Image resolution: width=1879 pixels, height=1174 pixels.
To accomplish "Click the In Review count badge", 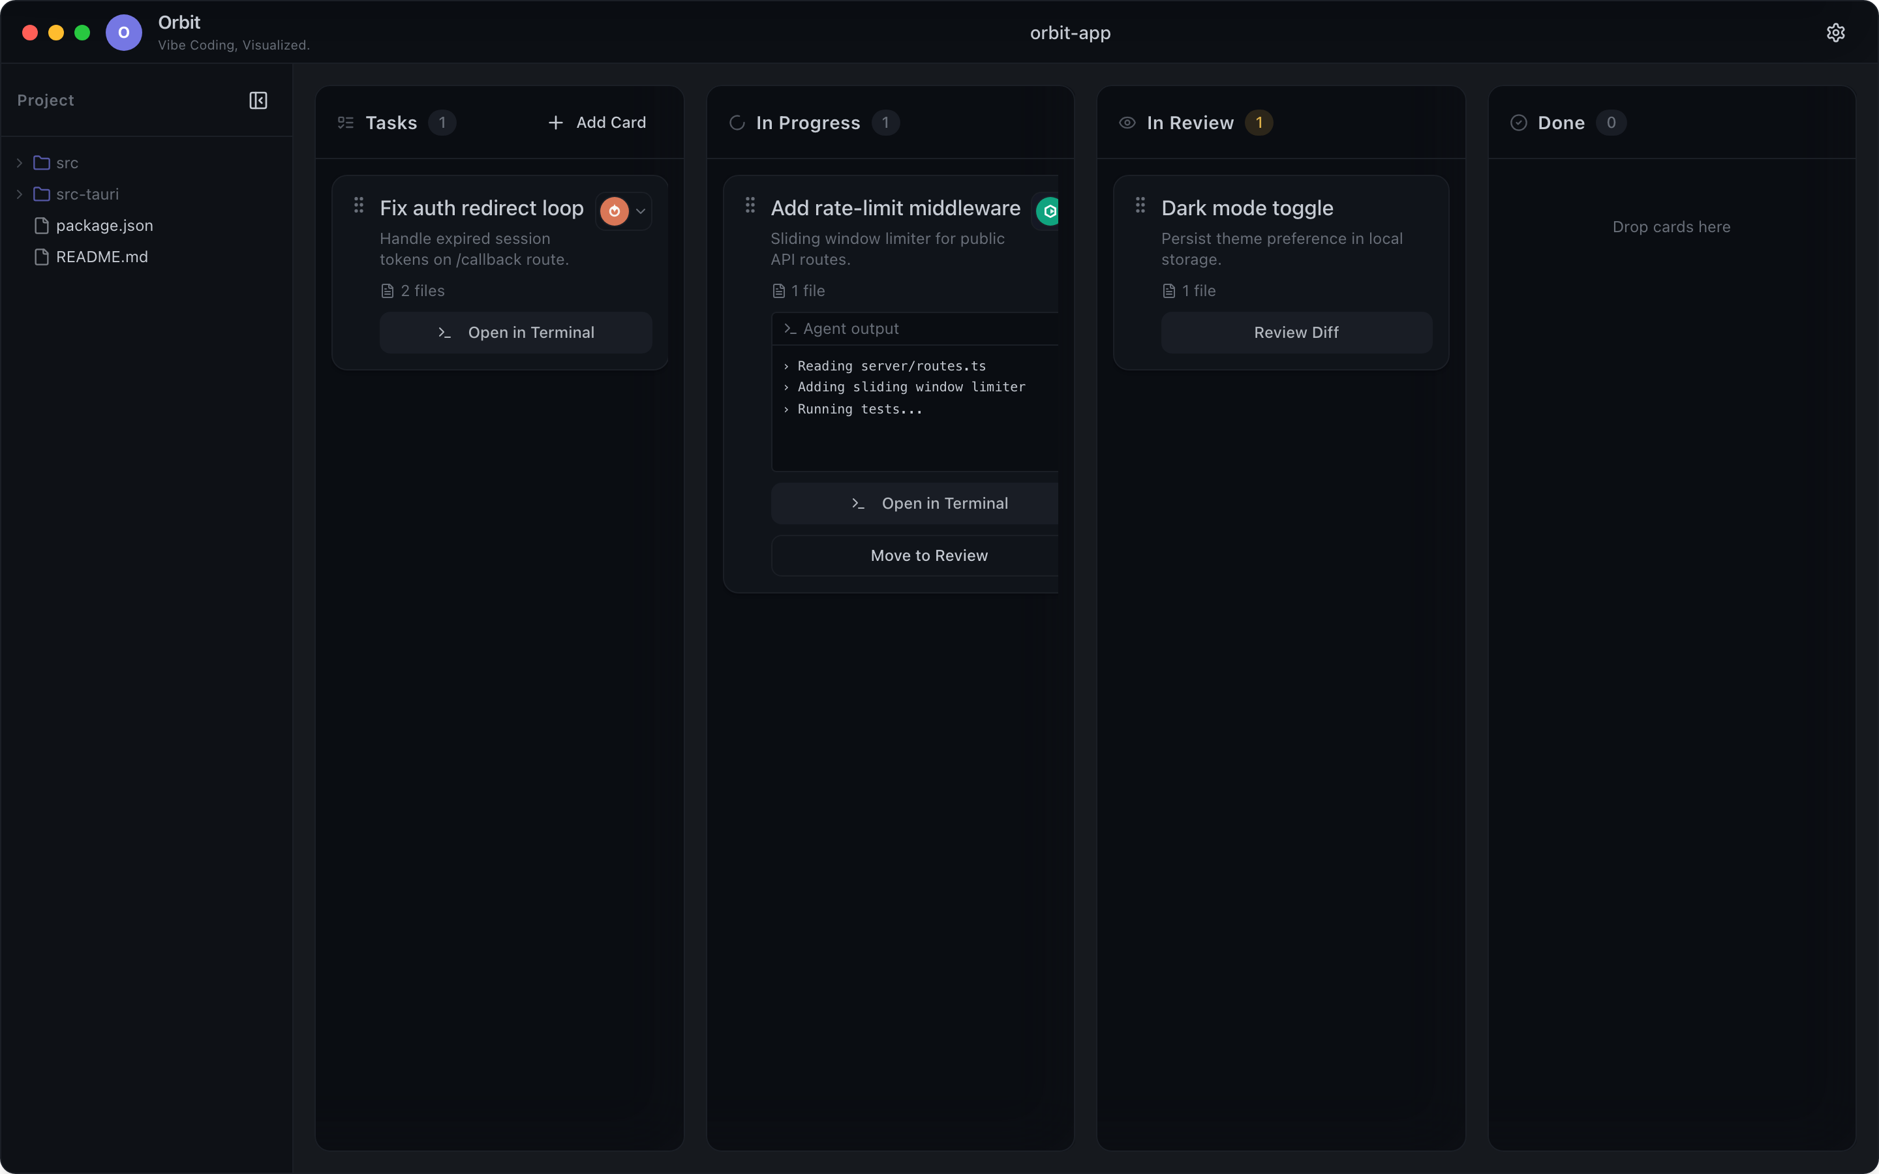I will pos(1259,123).
